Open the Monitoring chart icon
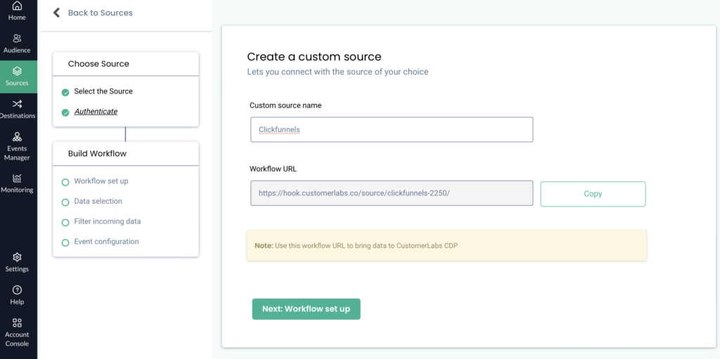The image size is (720, 359). pos(17,178)
